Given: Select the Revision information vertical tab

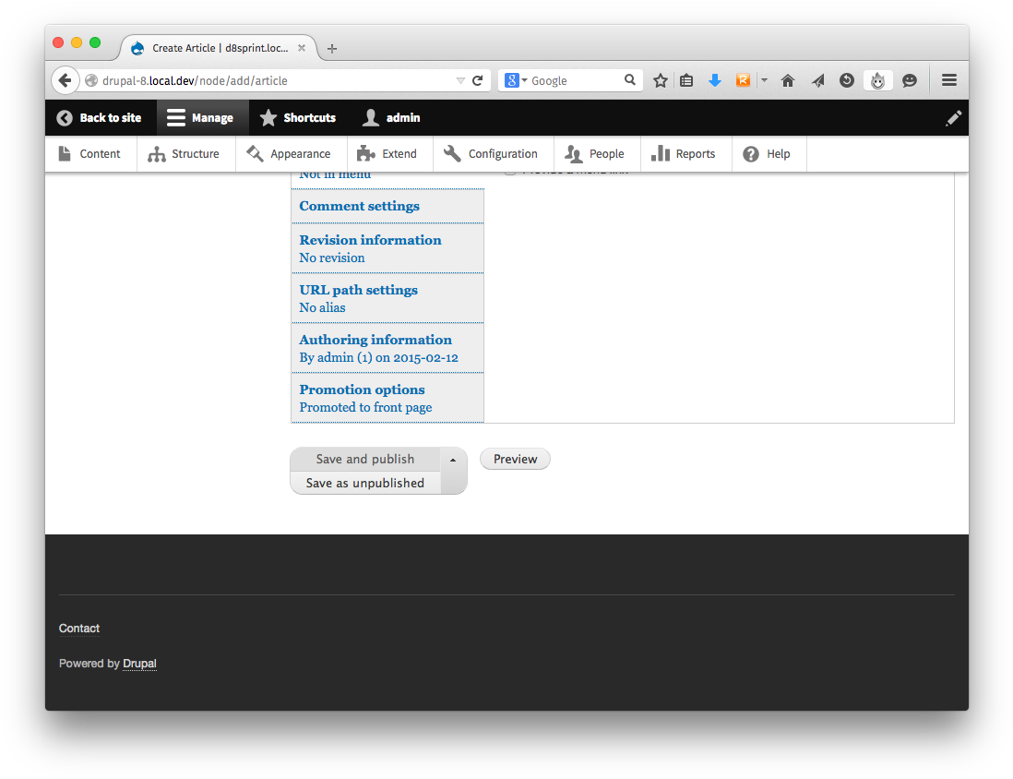Looking at the screenshot, I should [387, 248].
